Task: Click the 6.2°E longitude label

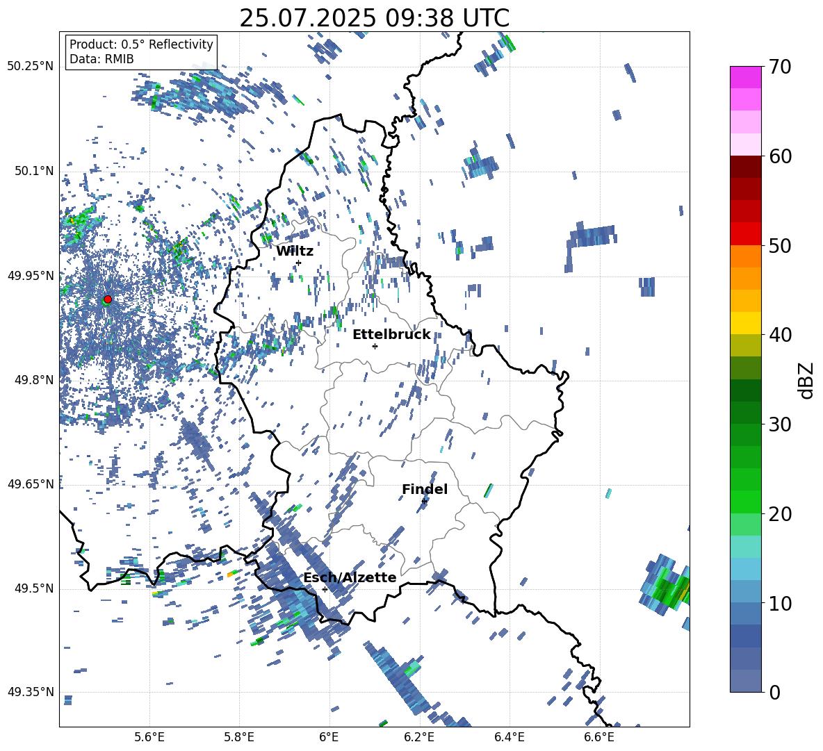Action: (x=419, y=737)
